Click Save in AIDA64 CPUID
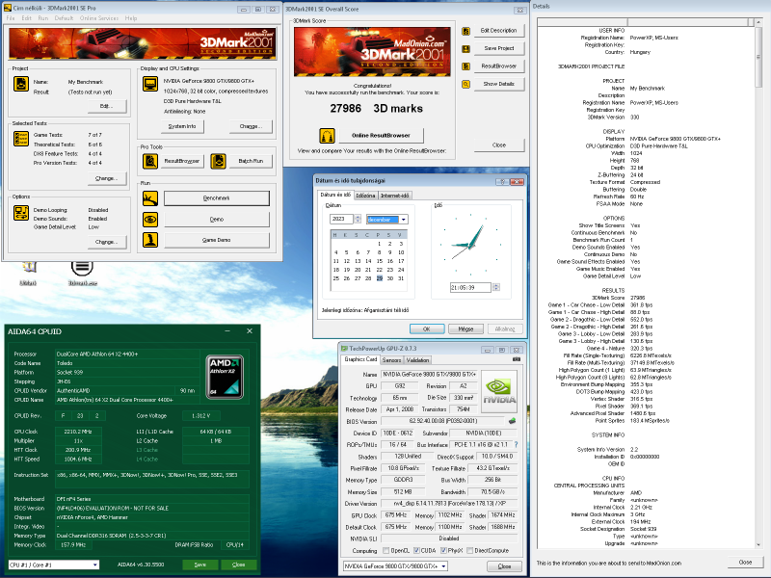The image size is (771, 578). click(199, 565)
